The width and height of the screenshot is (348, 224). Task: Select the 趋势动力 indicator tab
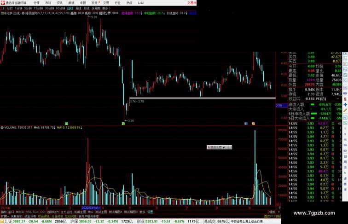tap(53, 212)
